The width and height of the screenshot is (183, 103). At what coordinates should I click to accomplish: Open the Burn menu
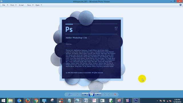tap(29, 5)
